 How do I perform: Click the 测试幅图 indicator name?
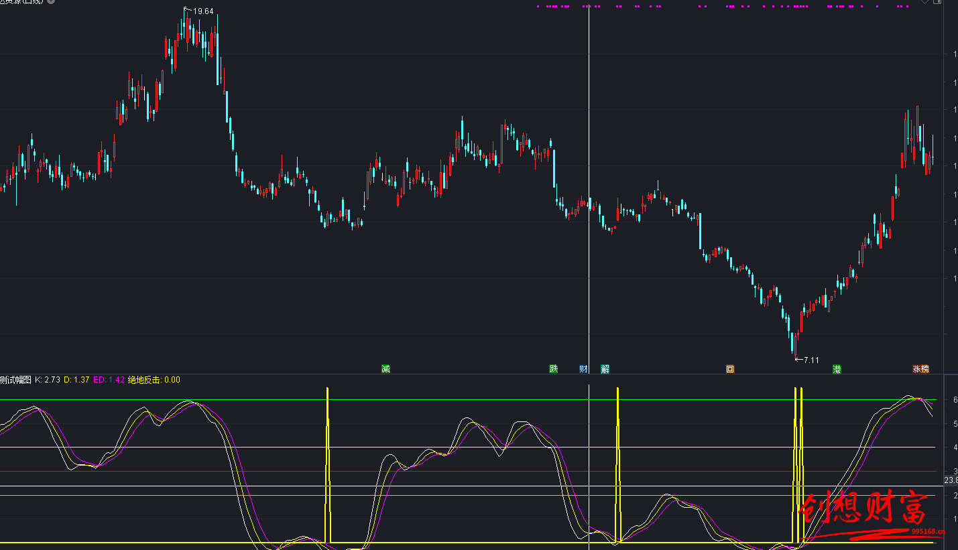[15, 380]
